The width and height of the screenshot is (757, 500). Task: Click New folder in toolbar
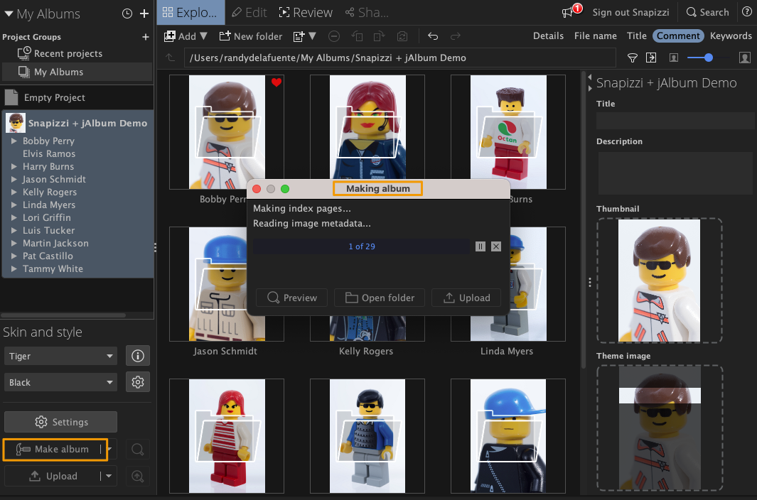251,36
